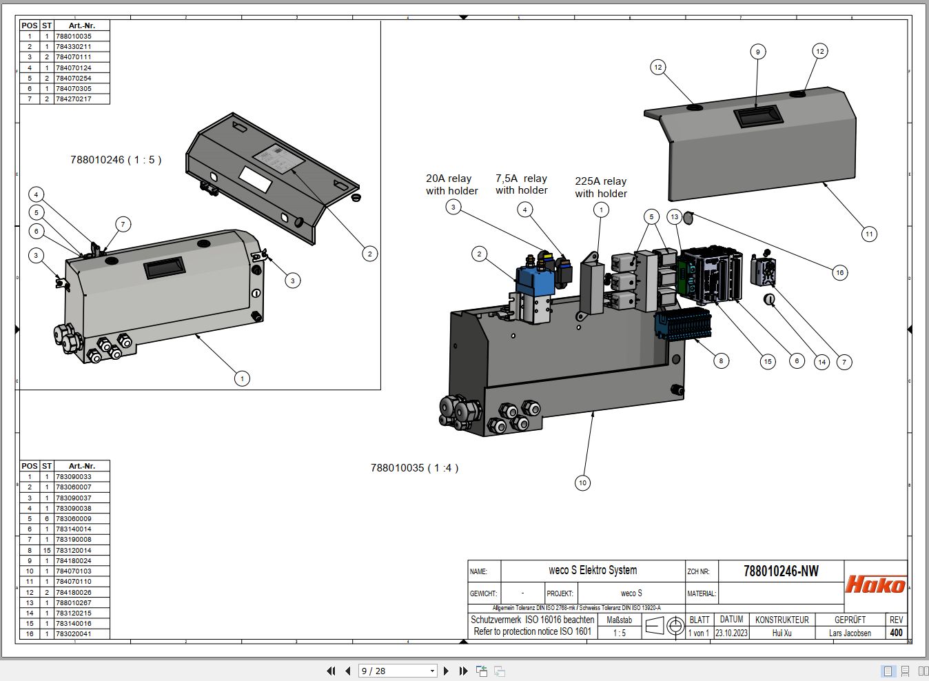The width and height of the screenshot is (929, 681).
Task: Click the '788010035 ( 1 :4 )' caption
Action: [414, 468]
